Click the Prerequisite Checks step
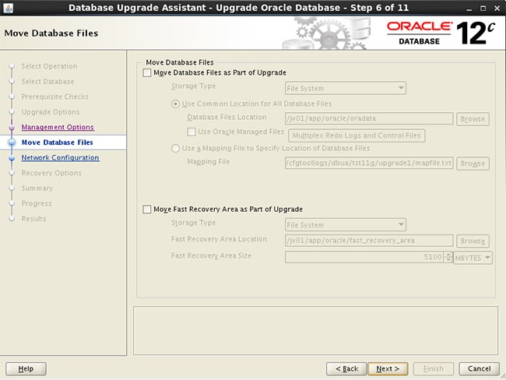Viewport: 506px width, 380px height. click(x=54, y=97)
